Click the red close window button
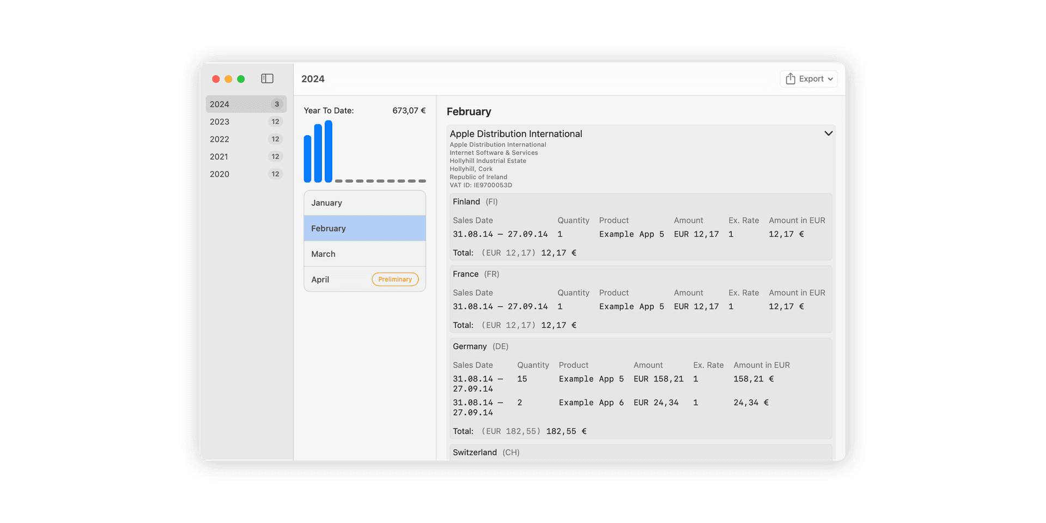 (216, 79)
